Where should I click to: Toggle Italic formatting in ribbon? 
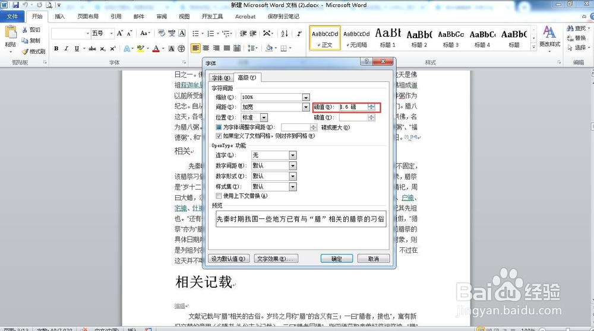pyautogui.click(x=67, y=49)
